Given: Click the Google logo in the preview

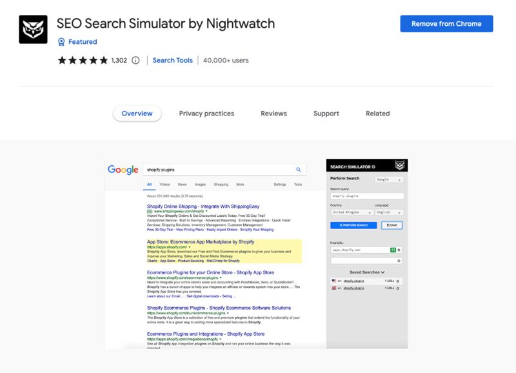Looking at the screenshot, I should (x=123, y=170).
